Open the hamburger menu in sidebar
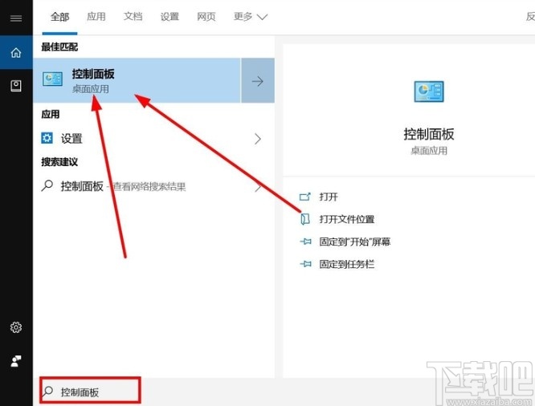 click(x=16, y=18)
